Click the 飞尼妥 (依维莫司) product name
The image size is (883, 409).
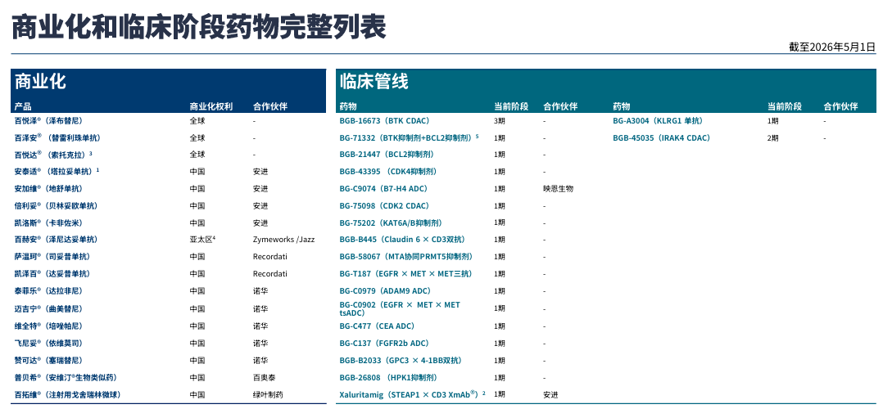click(48, 344)
